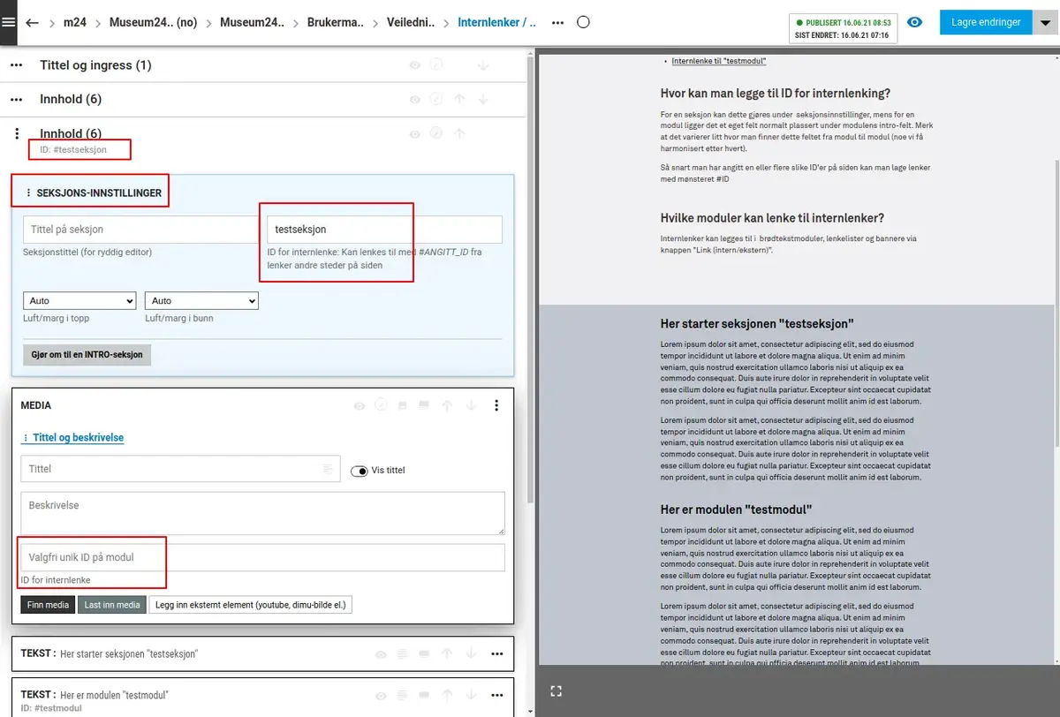Open the hamburger main menu
Image resolution: width=1060 pixels, height=717 pixels.
coord(9,22)
